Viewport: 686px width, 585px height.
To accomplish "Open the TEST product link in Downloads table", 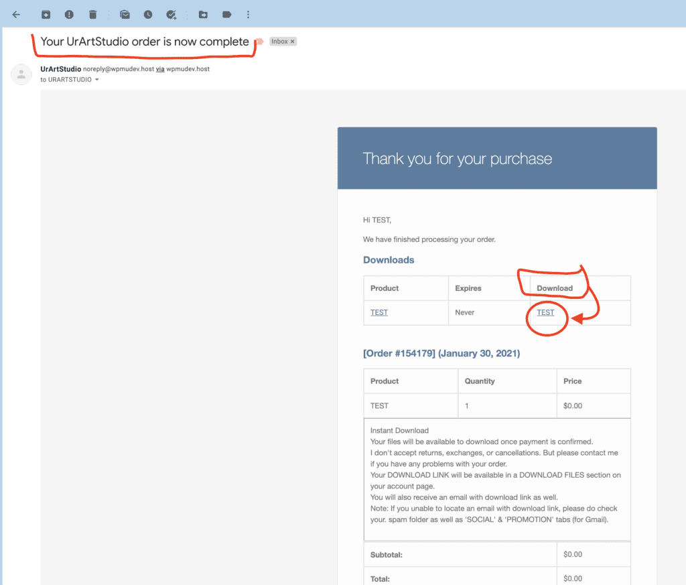I will coord(379,312).
